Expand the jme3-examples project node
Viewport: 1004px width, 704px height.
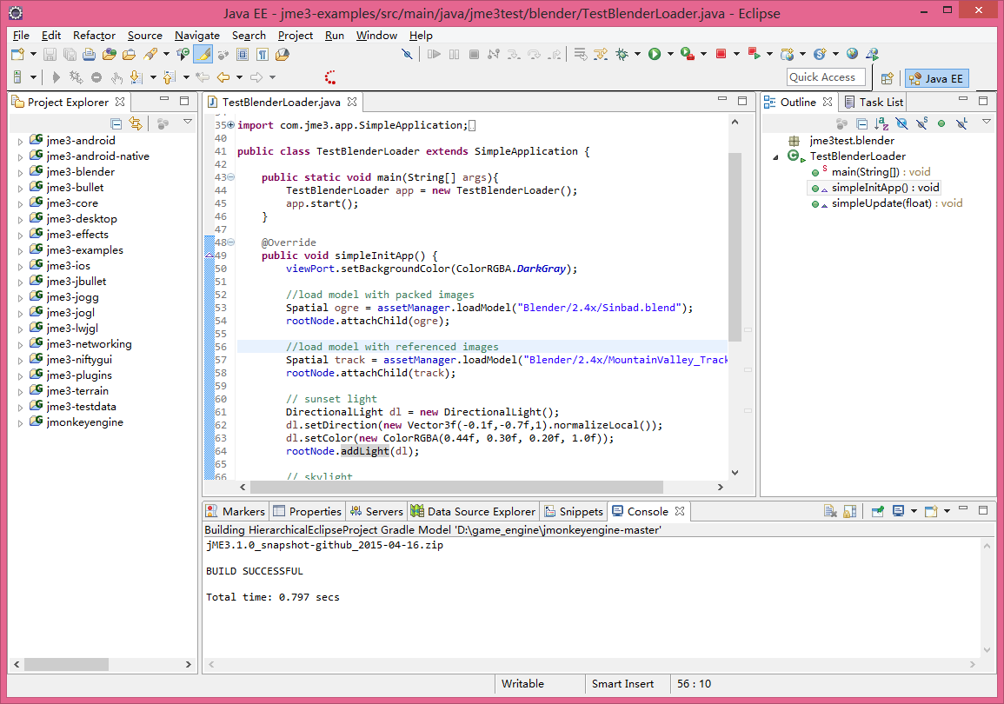[20, 251]
